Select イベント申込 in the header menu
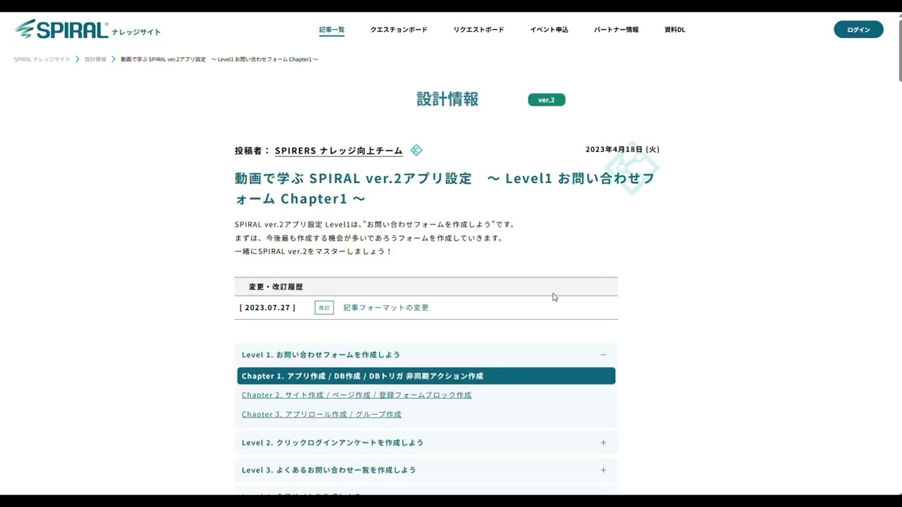The height and width of the screenshot is (507, 902). (549, 30)
